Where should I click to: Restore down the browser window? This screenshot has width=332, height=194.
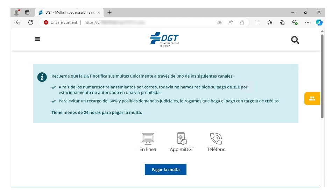[x=306, y=13]
